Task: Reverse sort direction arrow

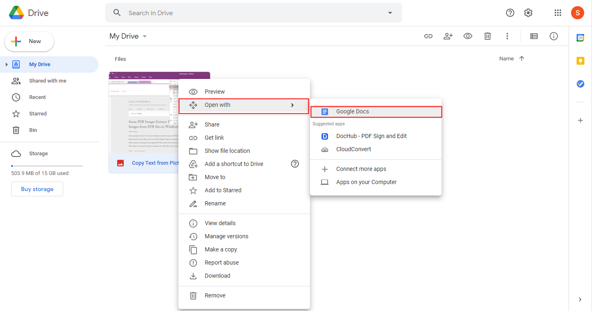Action: (522, 59)
